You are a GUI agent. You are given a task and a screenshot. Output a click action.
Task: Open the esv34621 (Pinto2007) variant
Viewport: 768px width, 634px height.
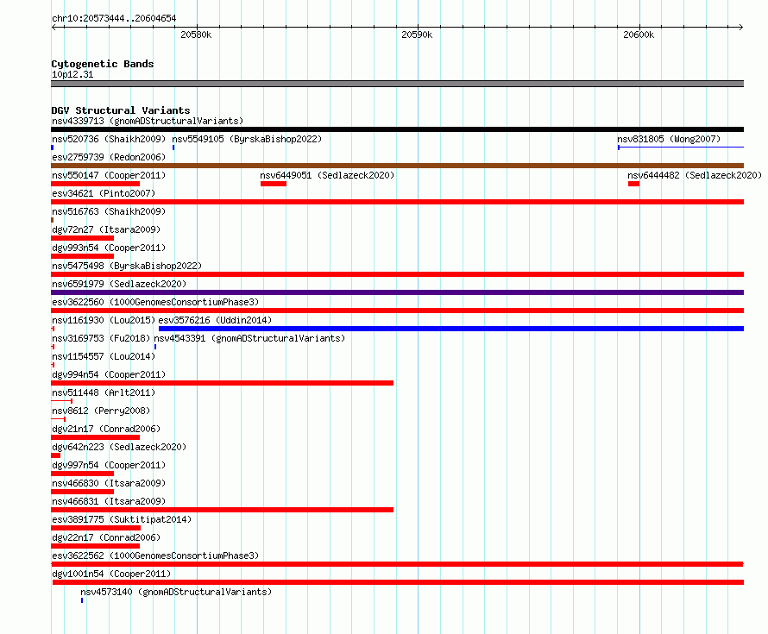pos(104,193)
